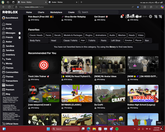Open the Marketplace nav item
The image size is (165, 132).
click(56, 12)
